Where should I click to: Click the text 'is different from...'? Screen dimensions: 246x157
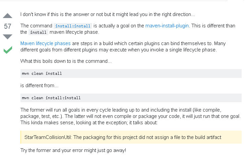pos(39,86)
